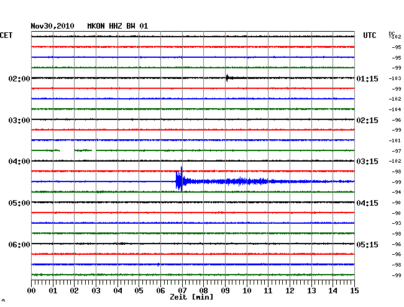Image resolution: width=404 pixels, height=307 pixels.
Task: Click the DC value -101
Action: click(395, 140)
